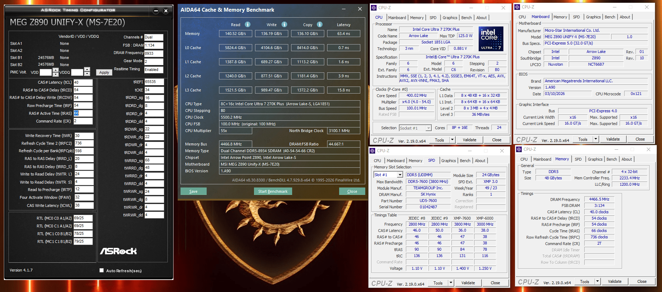Image resolution: width=662 pixels, height=292 pixels.
Task: Expand the Tools arrow in the CPU-Z Motherboard window
Action: [596, 139]
